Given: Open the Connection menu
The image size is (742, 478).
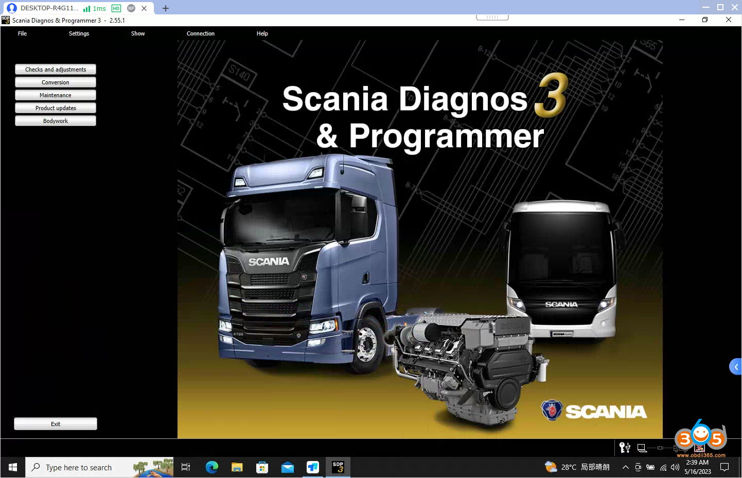Looking at the screenshot, I should (201, 33).
